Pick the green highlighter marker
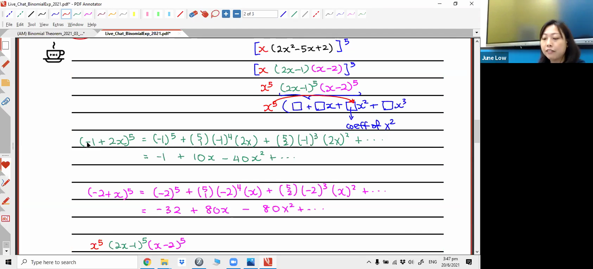Screen dimensions: 593x269 point(158,14)
